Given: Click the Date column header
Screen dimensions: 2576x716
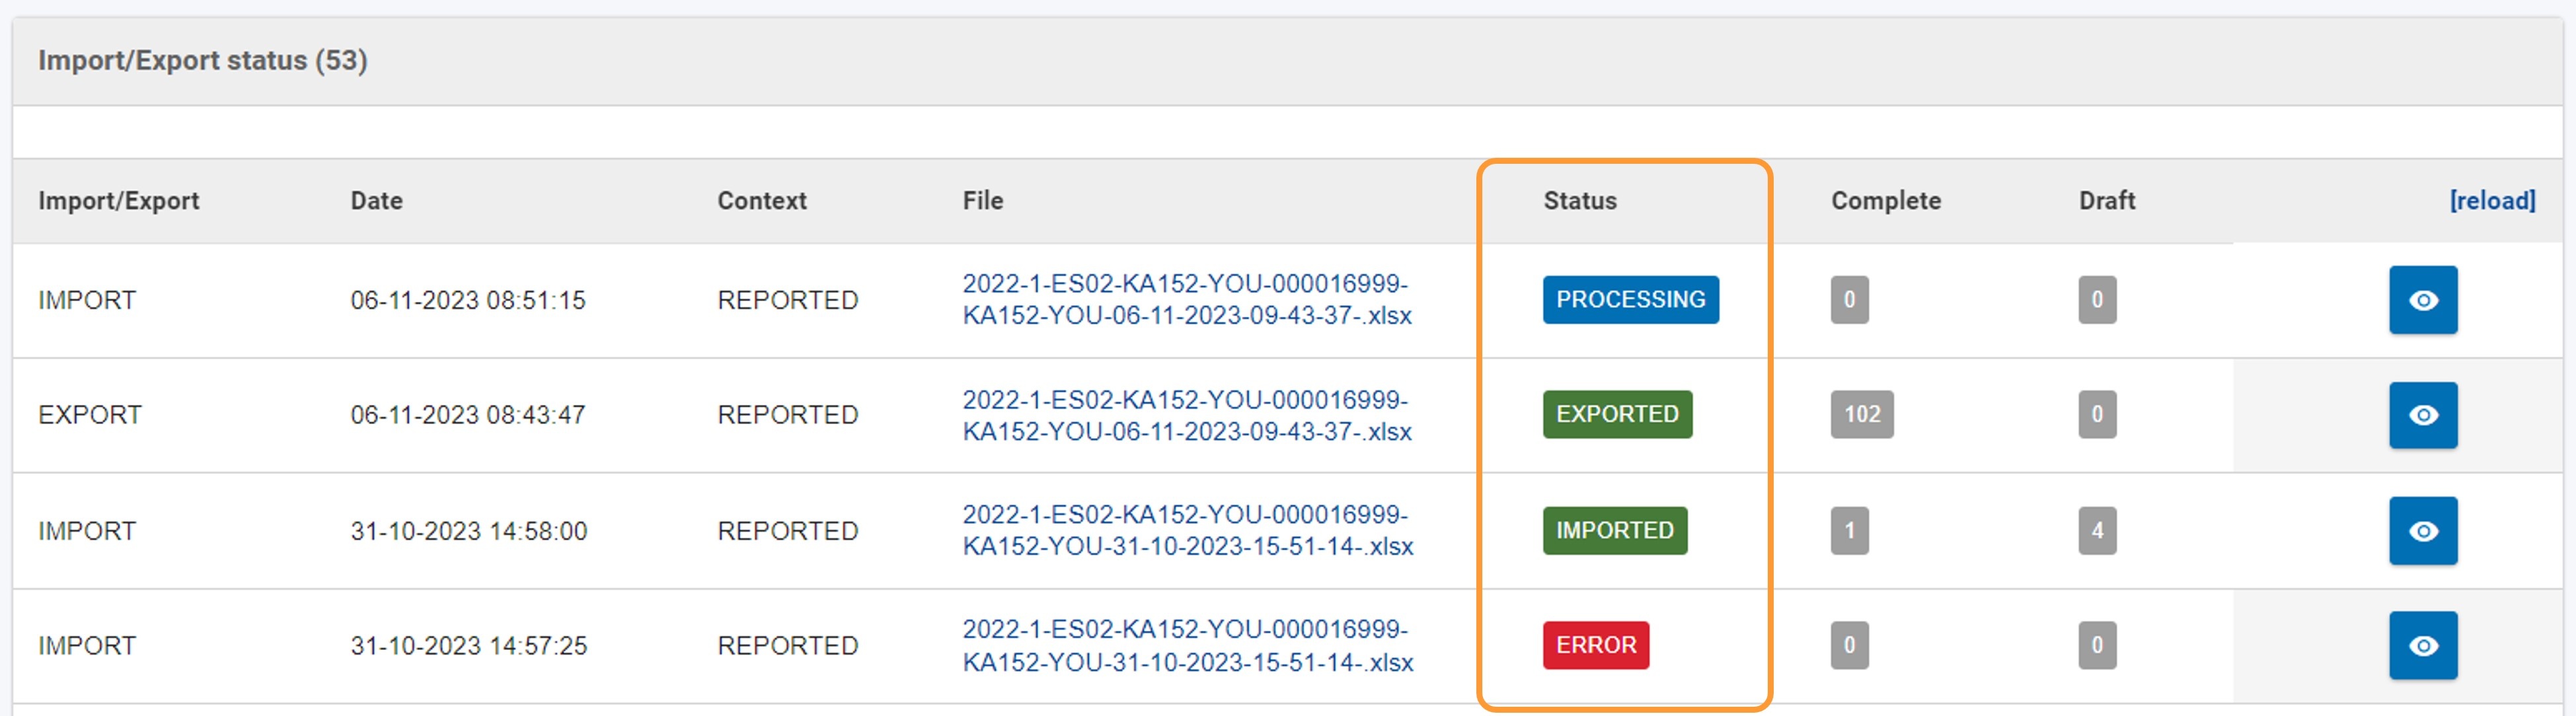Looking at the screenshot, I should pos(376,201).
